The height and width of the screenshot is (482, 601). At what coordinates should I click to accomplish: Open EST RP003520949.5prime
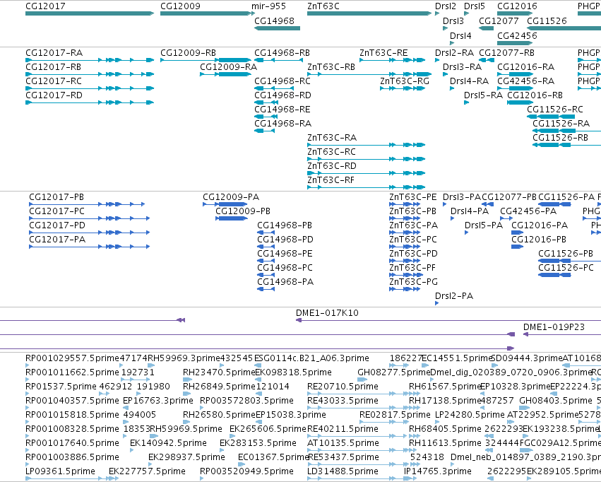pos(247,471)
